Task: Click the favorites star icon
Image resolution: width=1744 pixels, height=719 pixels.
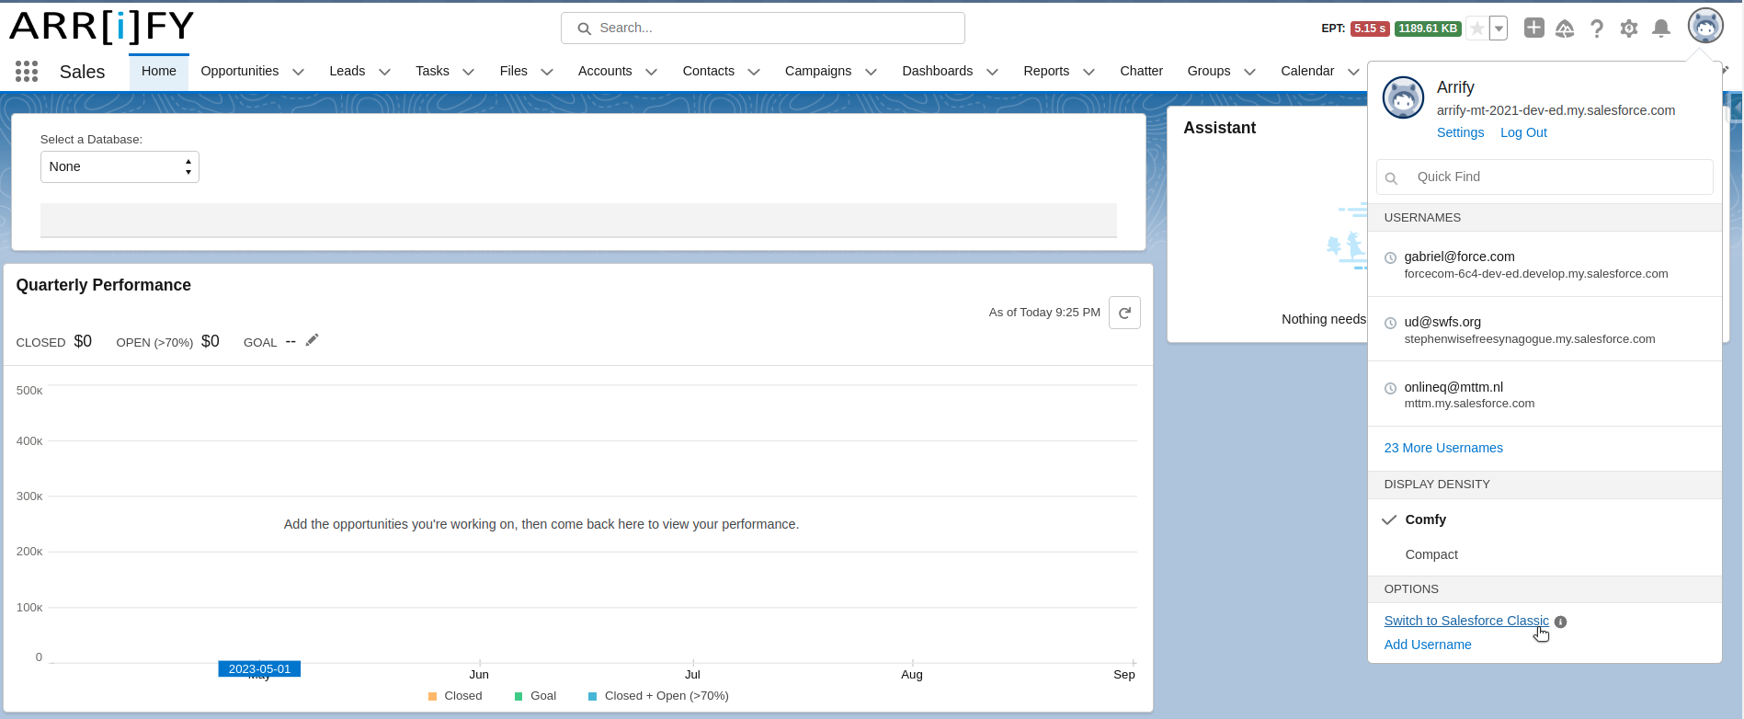Action: click(1476, 29)
